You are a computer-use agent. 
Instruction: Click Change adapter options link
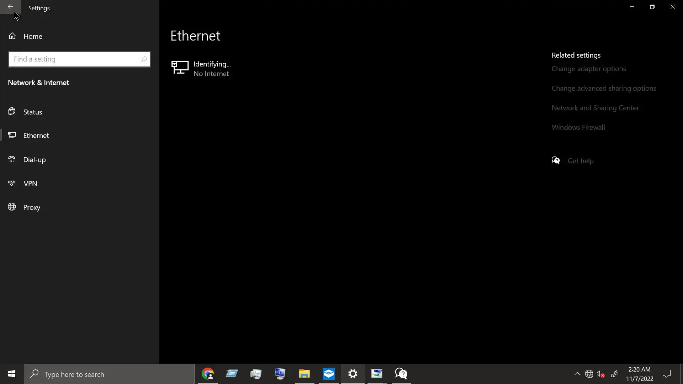tap(588, 69)
